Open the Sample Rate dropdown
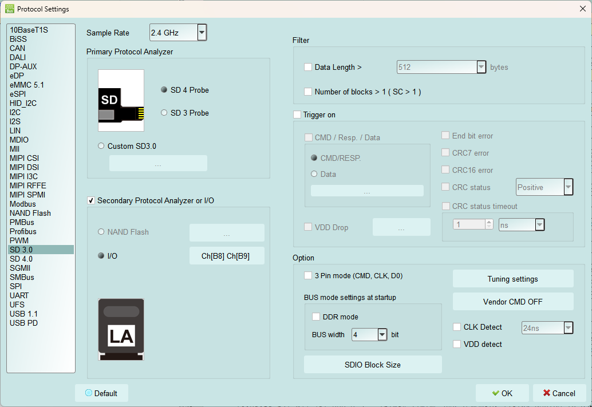This screenshot has width=592, height=407. [202, 33]
